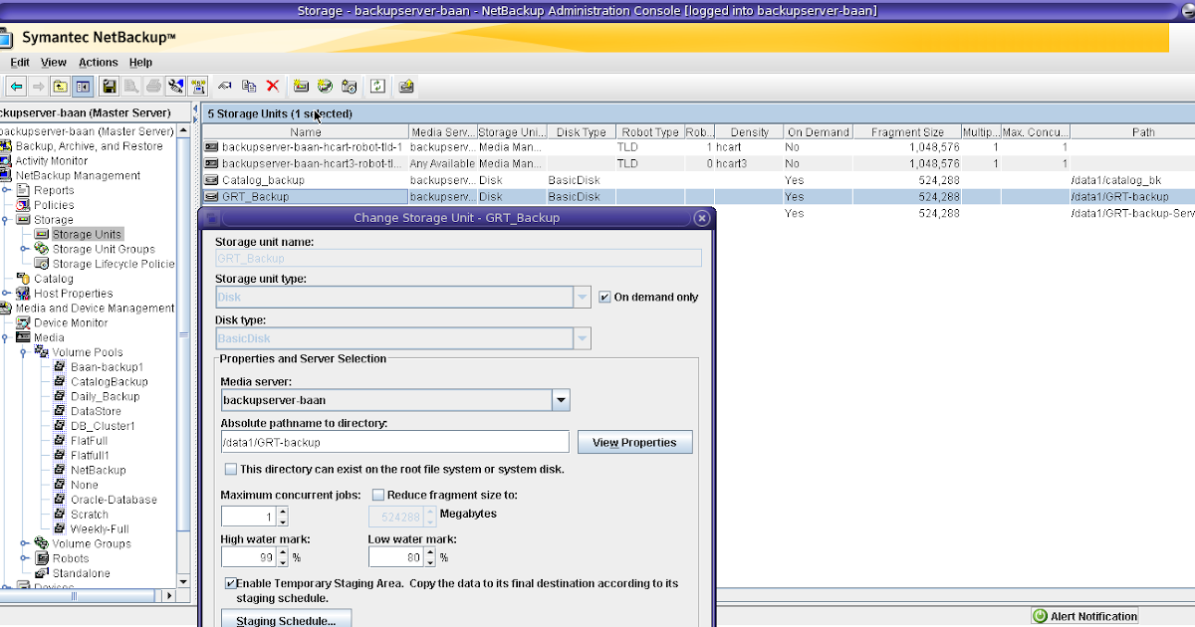Toggle the show/hide tree pane icon
This screenshot has width=1195, height=627.
tap(83, 87)
